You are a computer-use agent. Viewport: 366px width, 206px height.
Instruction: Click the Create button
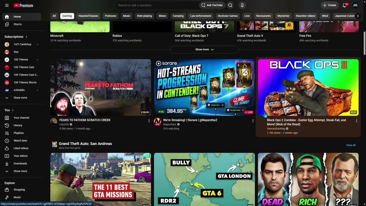[x=330, y=5]
